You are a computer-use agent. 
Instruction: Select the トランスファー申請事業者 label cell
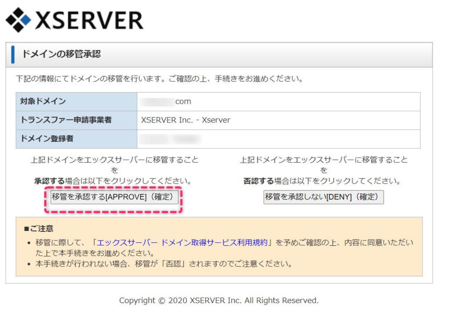click(76, 120)
